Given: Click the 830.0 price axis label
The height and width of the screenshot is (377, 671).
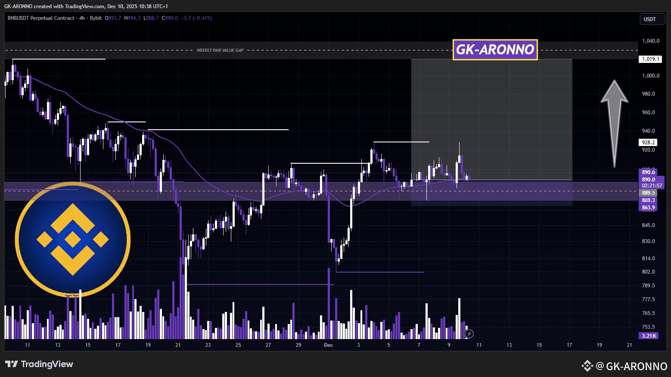Looking at the screenshot, I should click(649, 241).
